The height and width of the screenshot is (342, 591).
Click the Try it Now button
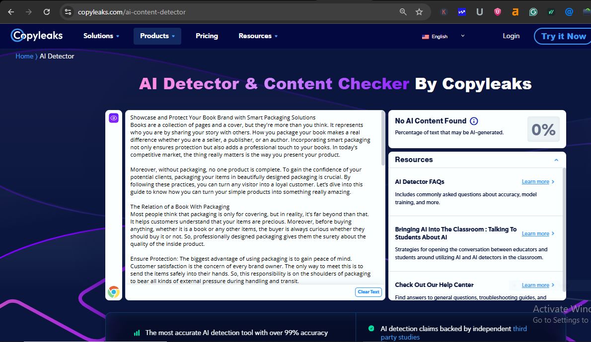tap(562, 36)
